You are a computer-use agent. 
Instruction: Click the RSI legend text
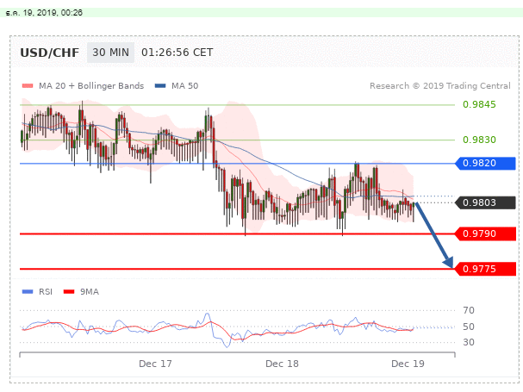(x=46, y=291)
